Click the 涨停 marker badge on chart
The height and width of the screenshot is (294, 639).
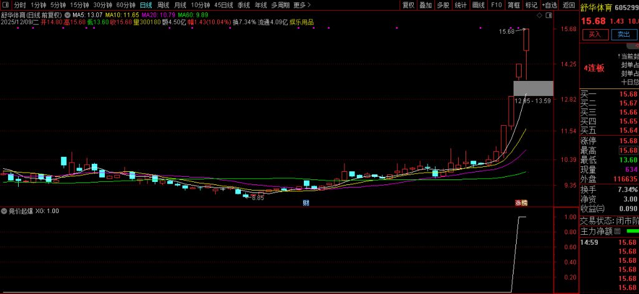pyautogui.click(x=520, y=203)
